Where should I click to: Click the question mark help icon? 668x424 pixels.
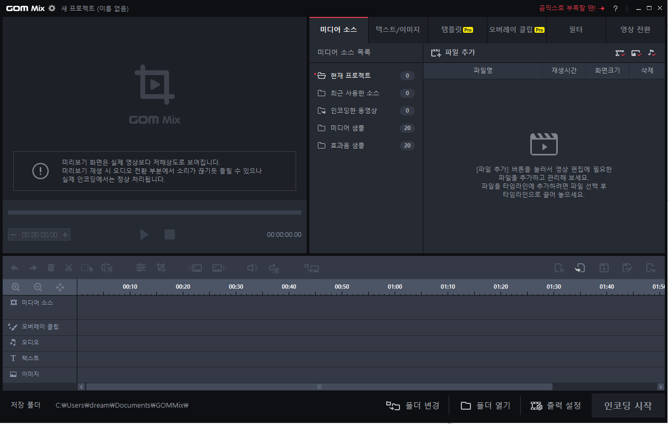[616, 8]
